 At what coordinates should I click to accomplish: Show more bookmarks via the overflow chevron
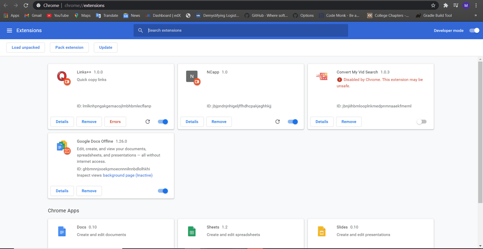(x=476, y=15)
